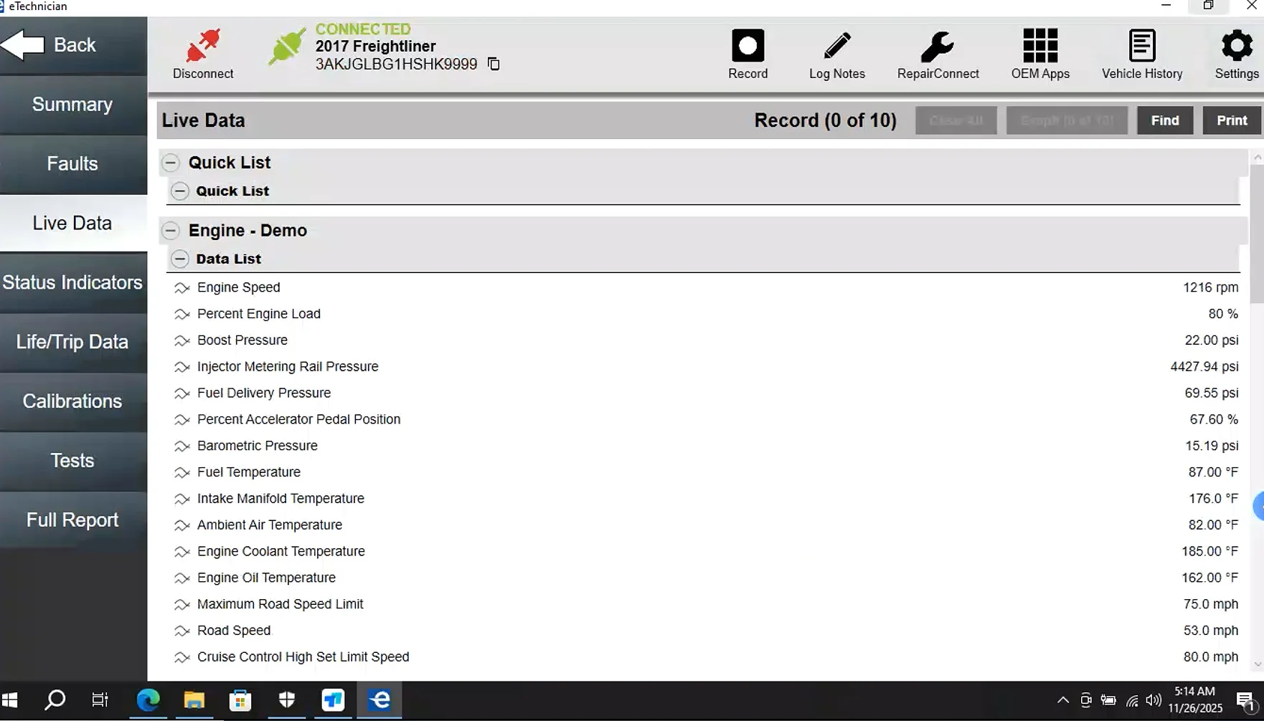Click graph icon beside Fuel Delivery Pressure
Viewport: 1264px width, 721px height.
coord(181,393)
